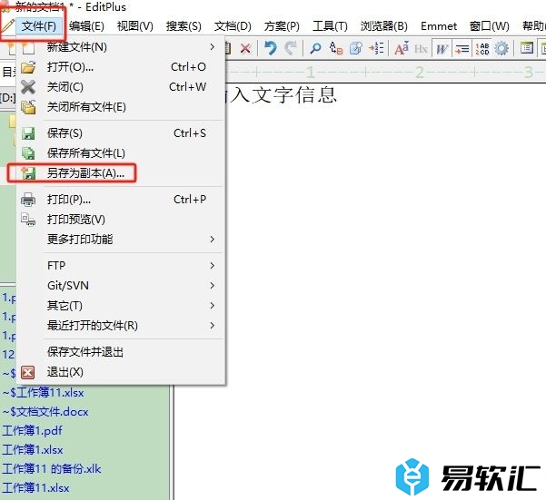Open the 文档(D) menu

(233, 26)
